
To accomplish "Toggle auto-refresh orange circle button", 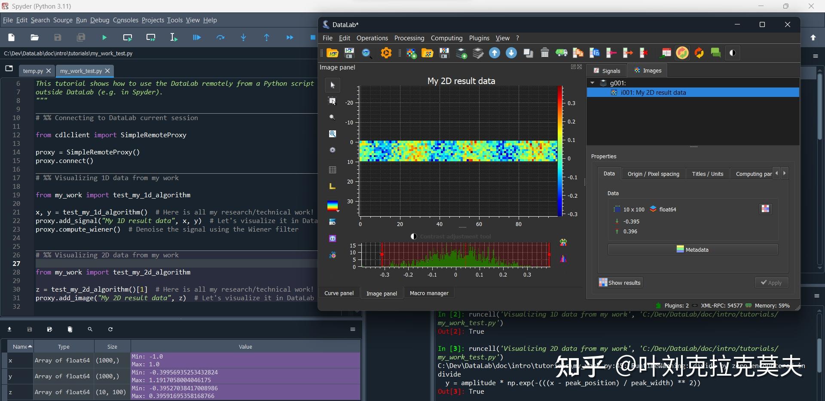I will (682, 53).
